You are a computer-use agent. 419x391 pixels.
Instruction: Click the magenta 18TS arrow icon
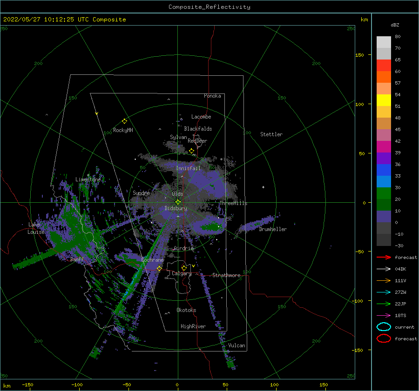click(x=384, y=316)
